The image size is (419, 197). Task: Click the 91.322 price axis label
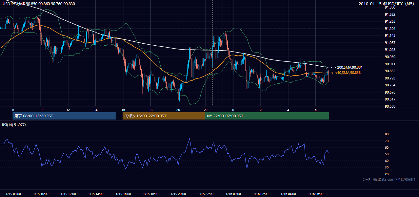tap(390, 14)
